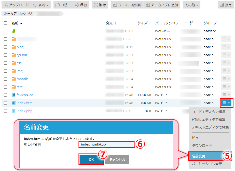Open index.html file link

25,103
